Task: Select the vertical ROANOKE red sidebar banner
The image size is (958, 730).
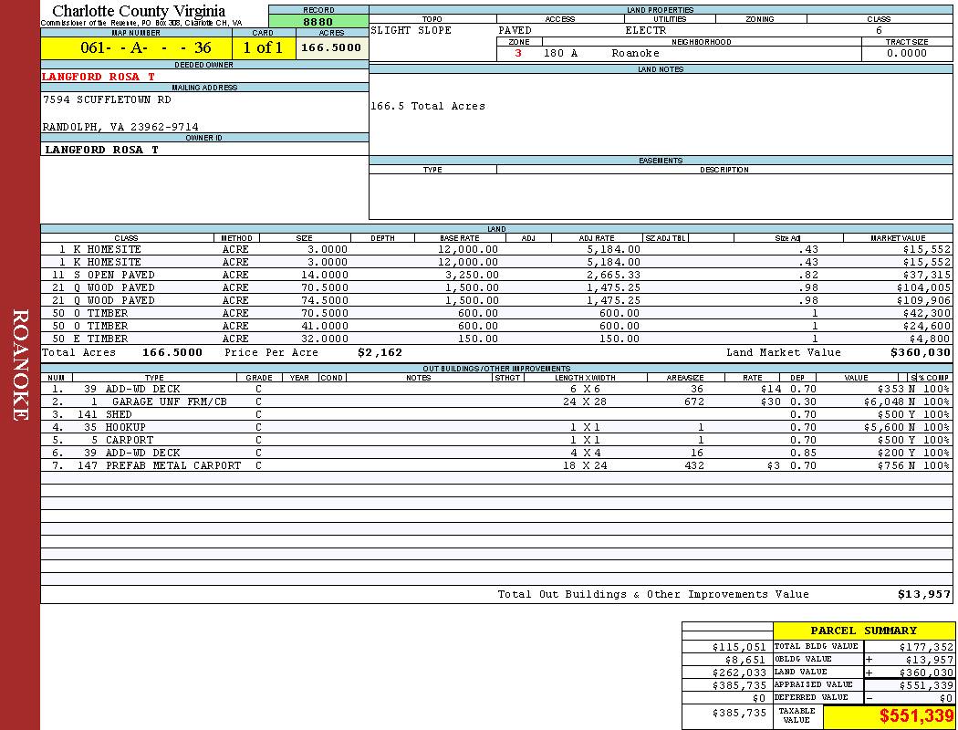Action: (20, 365)
